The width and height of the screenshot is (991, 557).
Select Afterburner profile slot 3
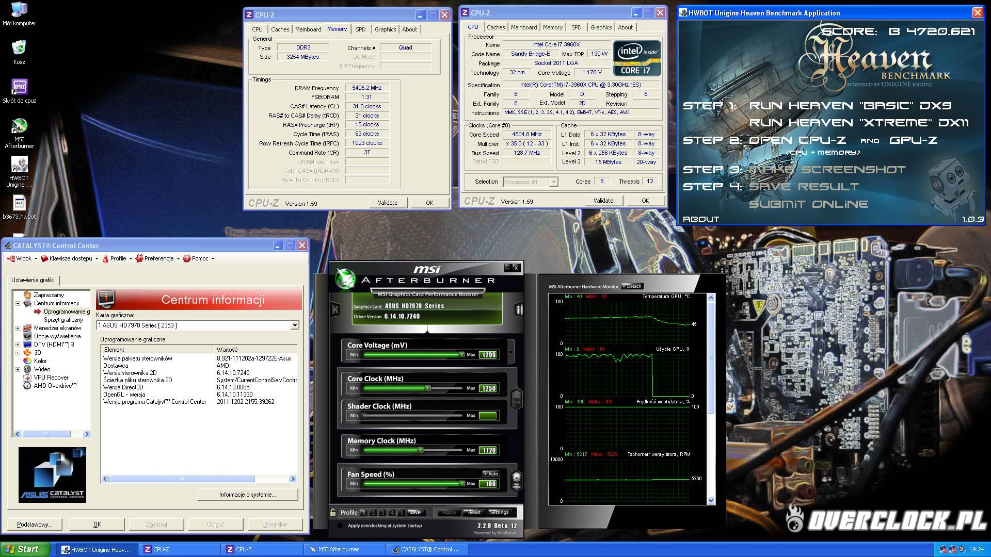pyautogui.click(x=382, y=513)
